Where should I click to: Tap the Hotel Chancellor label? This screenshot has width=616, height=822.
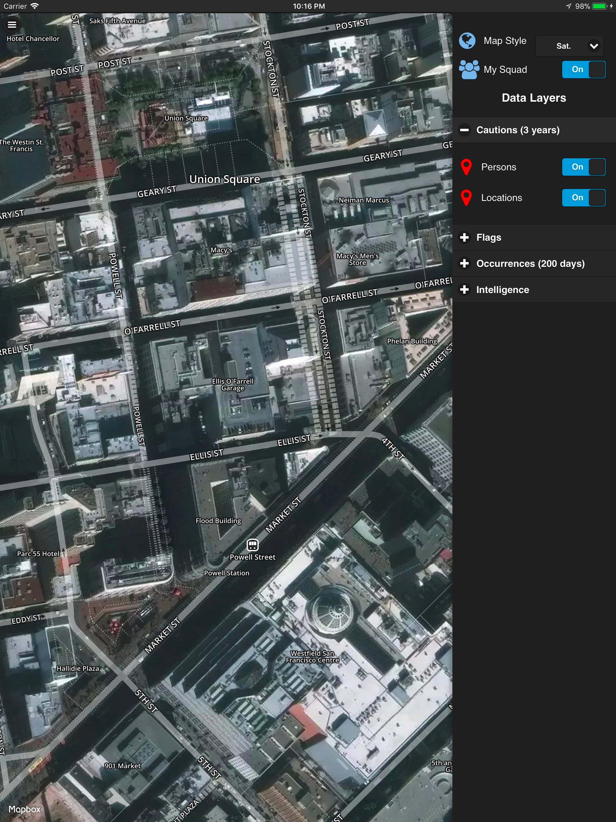(x=33, y=39)
